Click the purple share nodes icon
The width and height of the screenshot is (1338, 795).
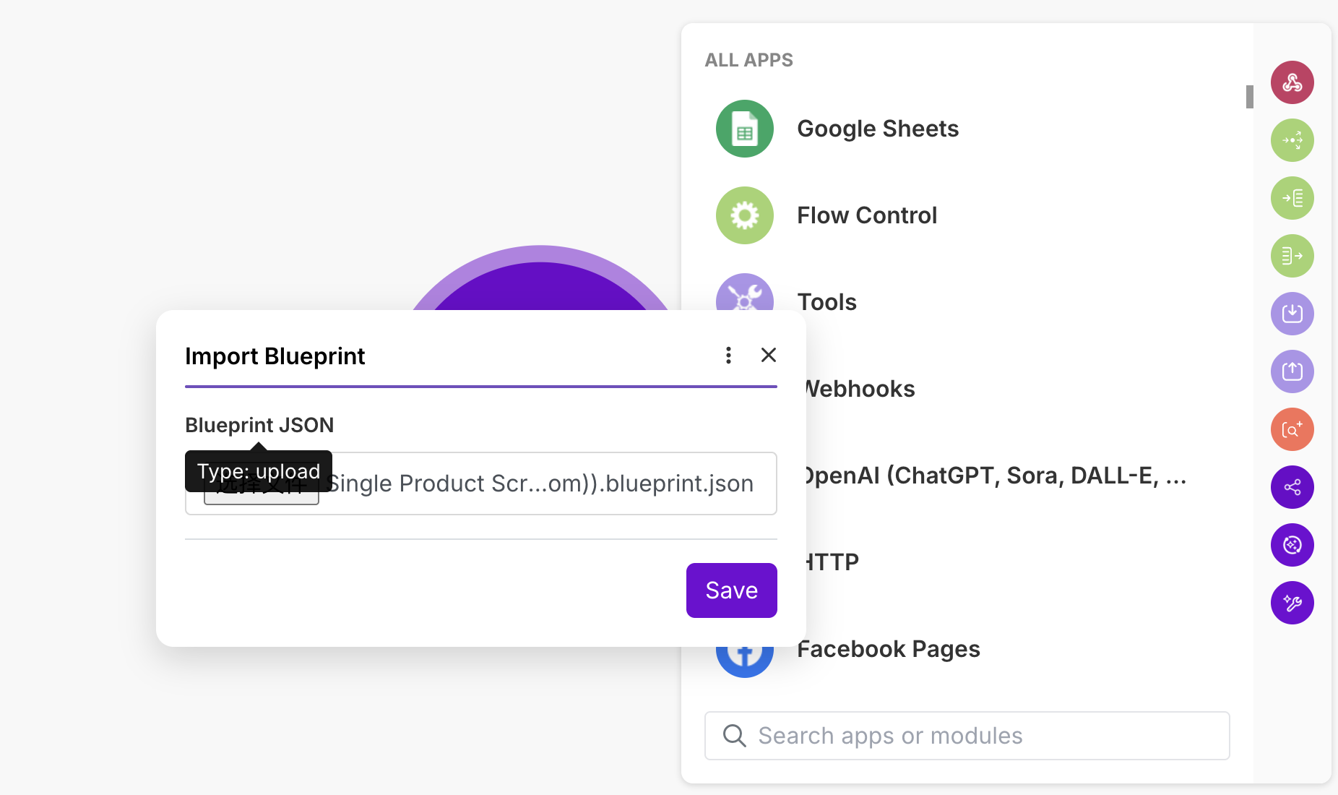[x=1292, y=487]
